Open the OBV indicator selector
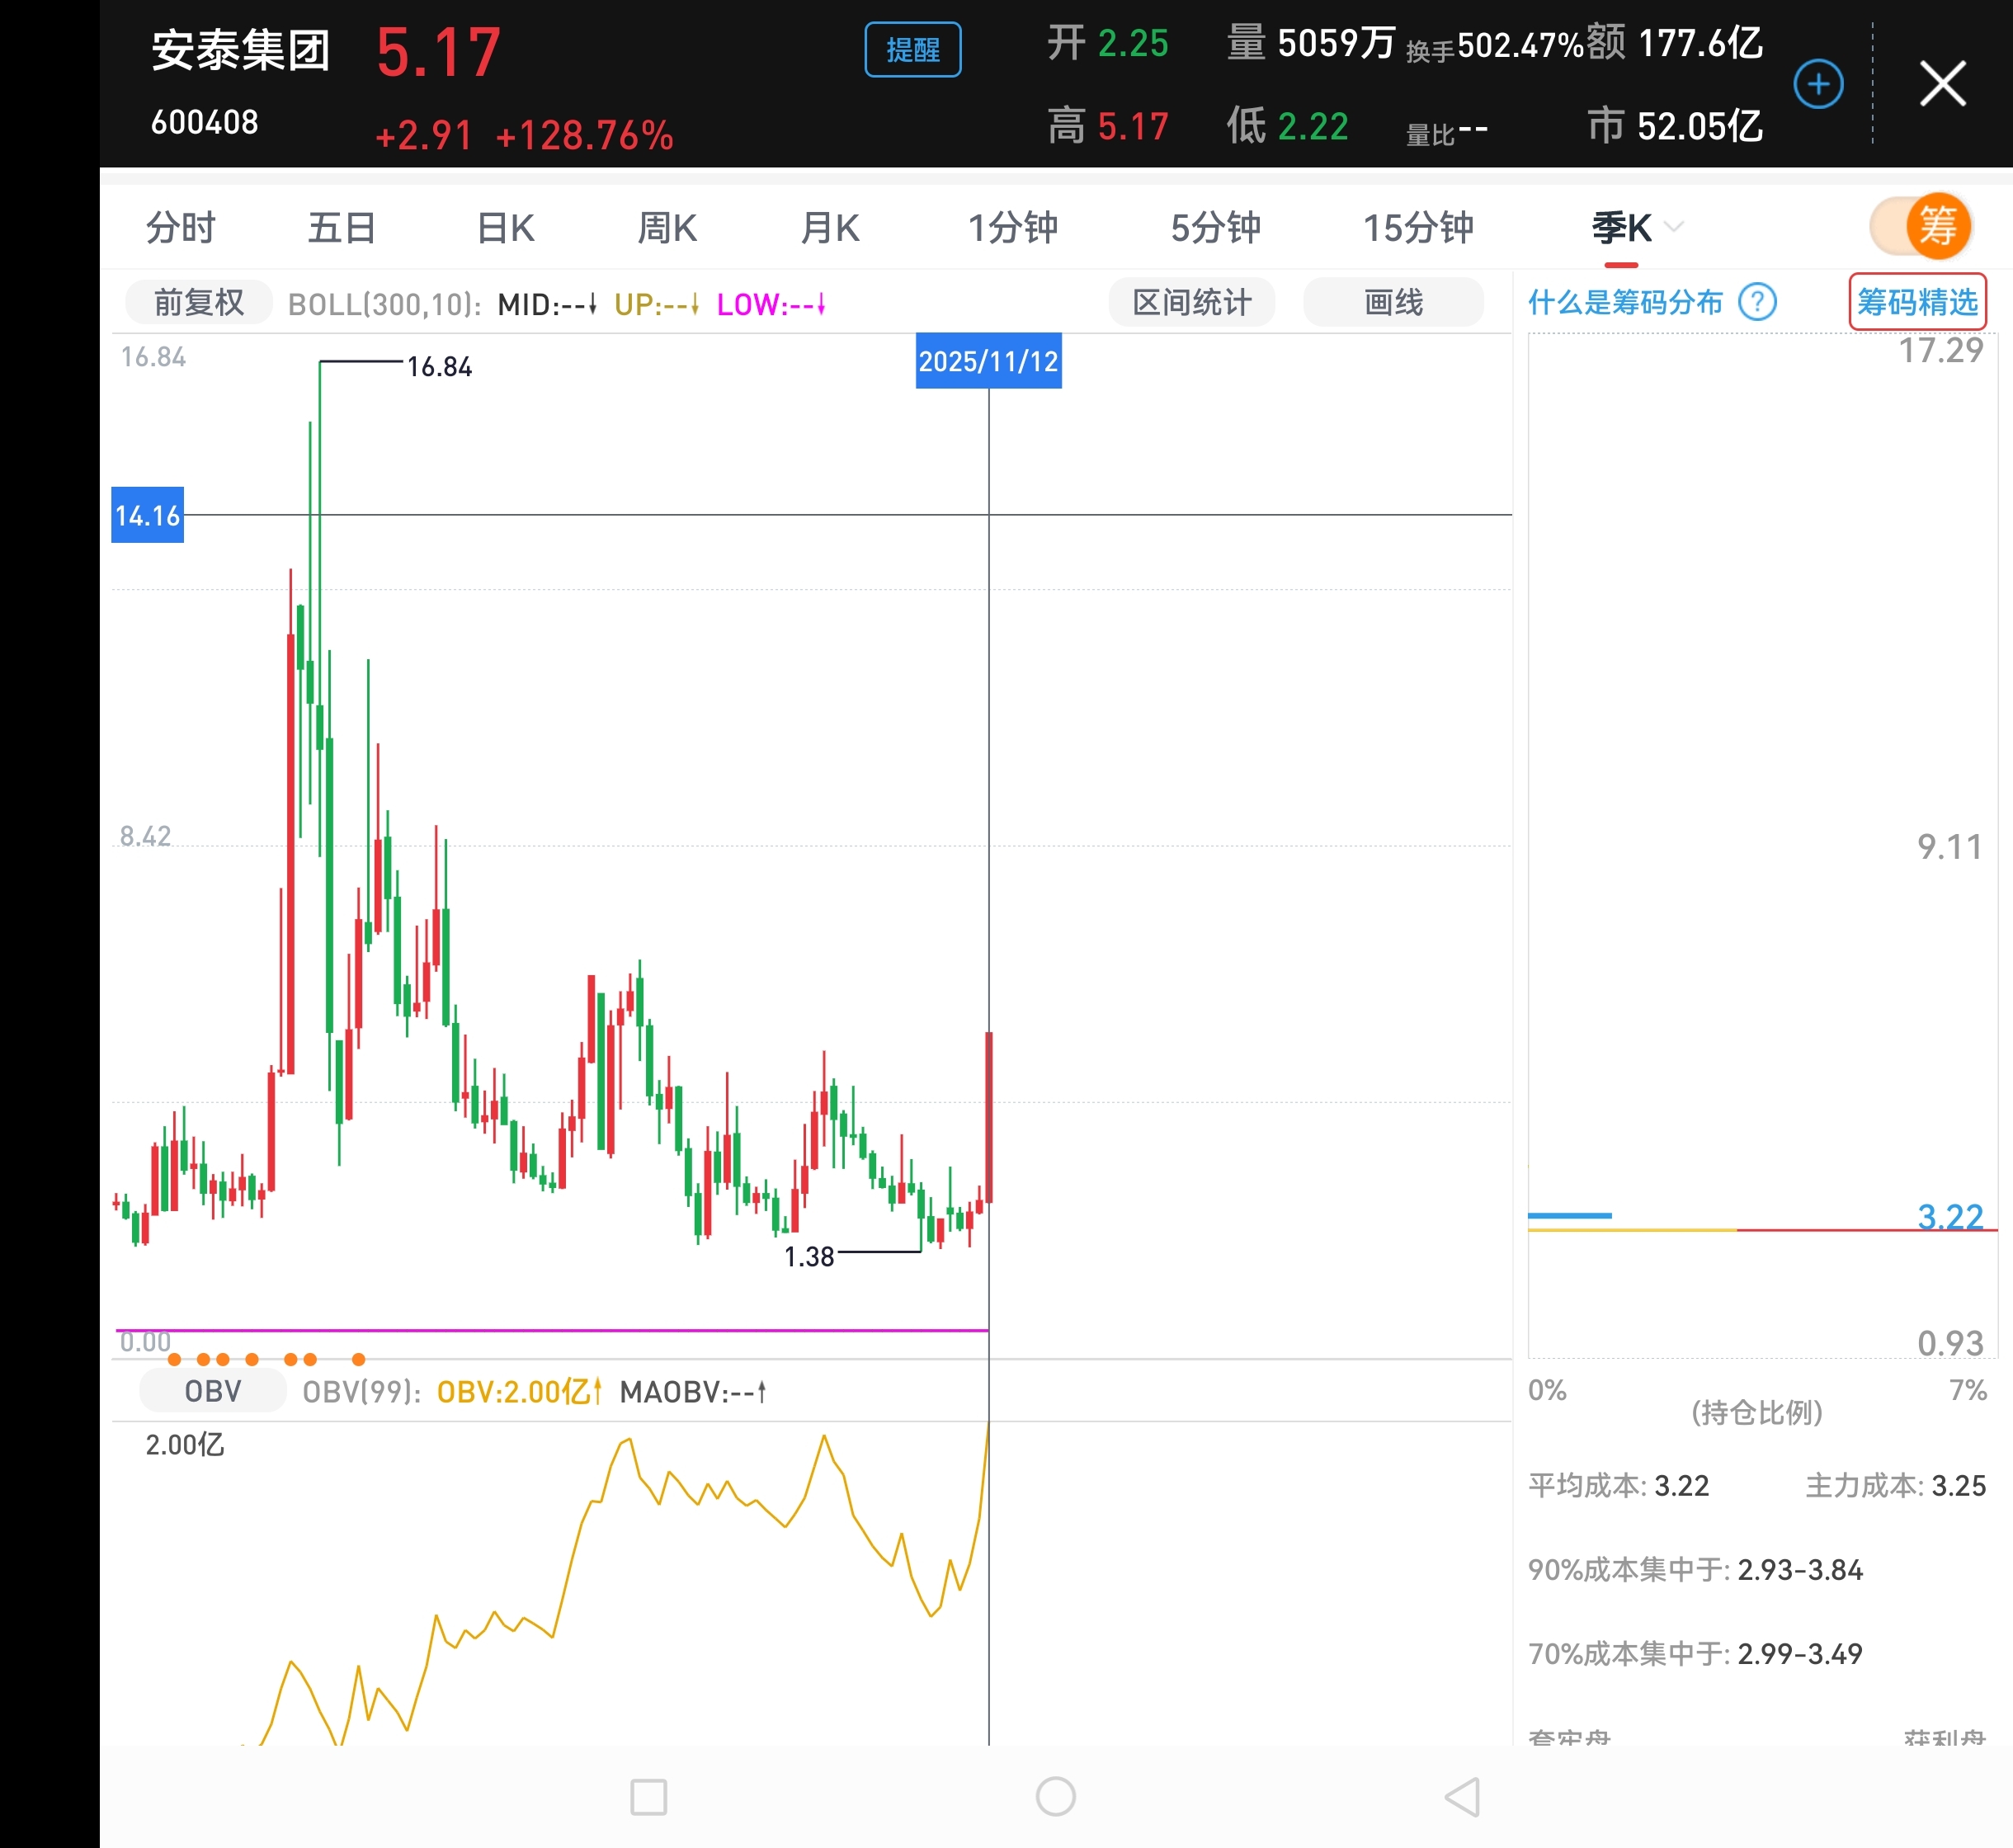Screen dimensions: 2013x1848 pyautogui.click(x=212, y=1391)
